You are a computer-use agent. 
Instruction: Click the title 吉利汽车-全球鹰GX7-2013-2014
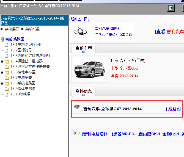(x=112, y=109)
